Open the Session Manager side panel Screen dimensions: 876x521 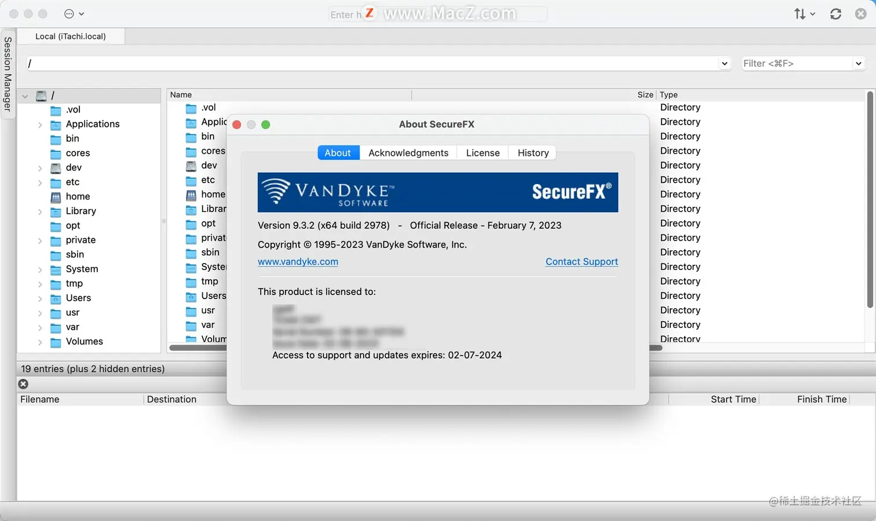click(x=8, y=74)
